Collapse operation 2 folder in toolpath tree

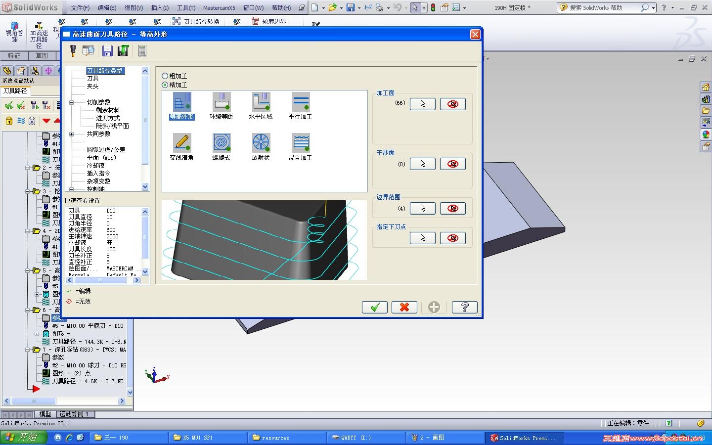point(28,168)
